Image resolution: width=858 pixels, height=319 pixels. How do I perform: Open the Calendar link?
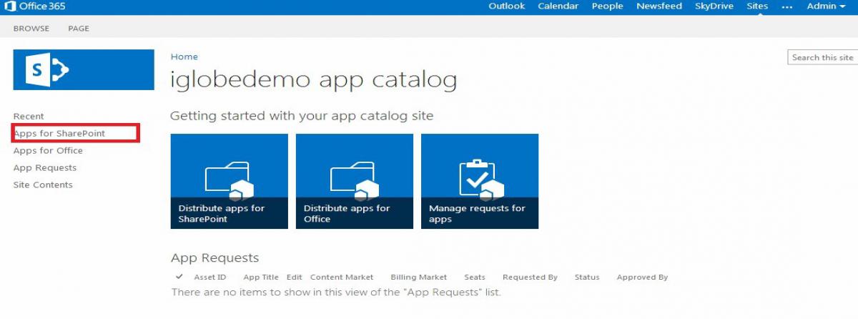click(x=558, y=6)
